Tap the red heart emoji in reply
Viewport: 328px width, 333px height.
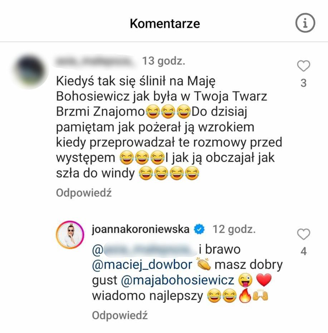(264, 280)
